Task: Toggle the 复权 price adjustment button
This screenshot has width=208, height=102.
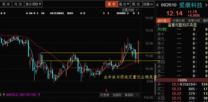Action: coord(112,4)
